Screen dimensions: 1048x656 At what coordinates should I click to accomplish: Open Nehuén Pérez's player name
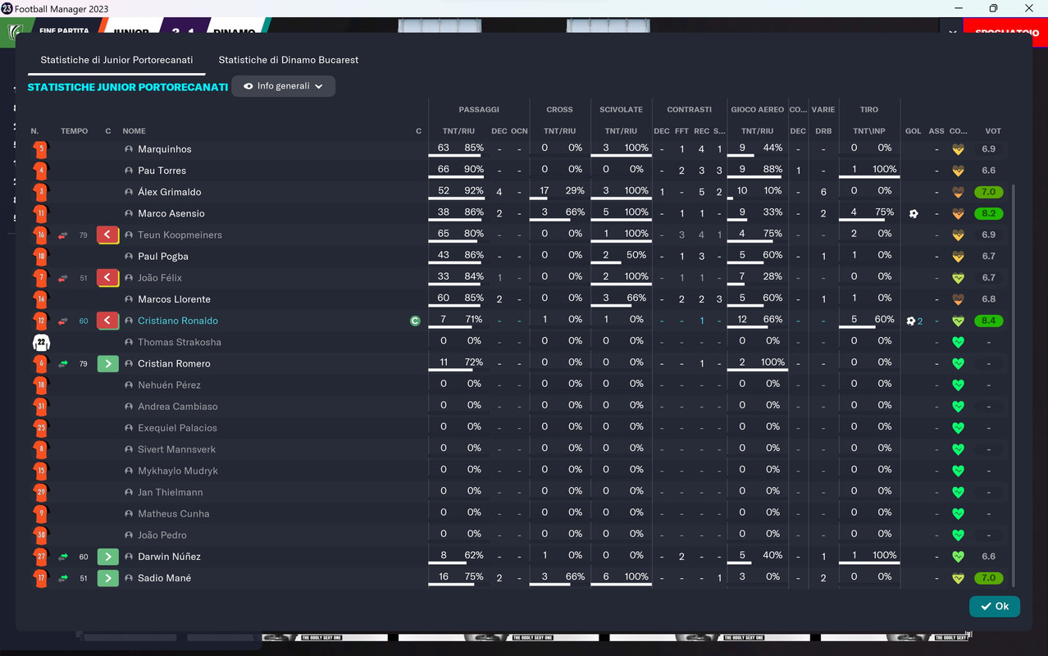coord(170,385)
